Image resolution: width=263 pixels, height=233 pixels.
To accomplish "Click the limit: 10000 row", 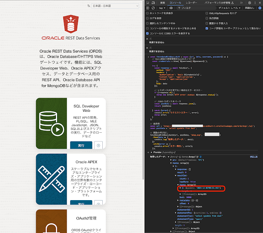I will [185, 197].
